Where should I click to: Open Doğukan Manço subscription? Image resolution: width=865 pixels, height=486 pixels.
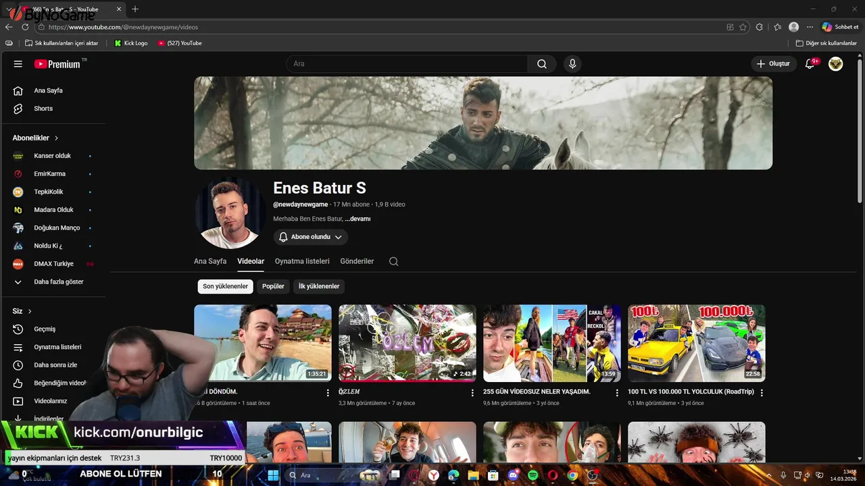tap(57, 227)
